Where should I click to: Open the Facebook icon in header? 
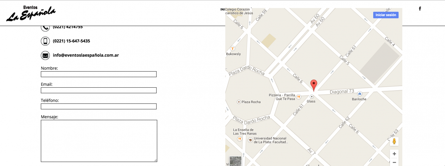pos(420,9)
